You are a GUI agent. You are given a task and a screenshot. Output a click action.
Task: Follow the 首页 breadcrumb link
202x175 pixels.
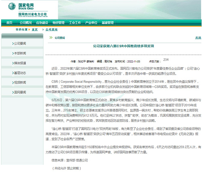[x=35, y=30]
